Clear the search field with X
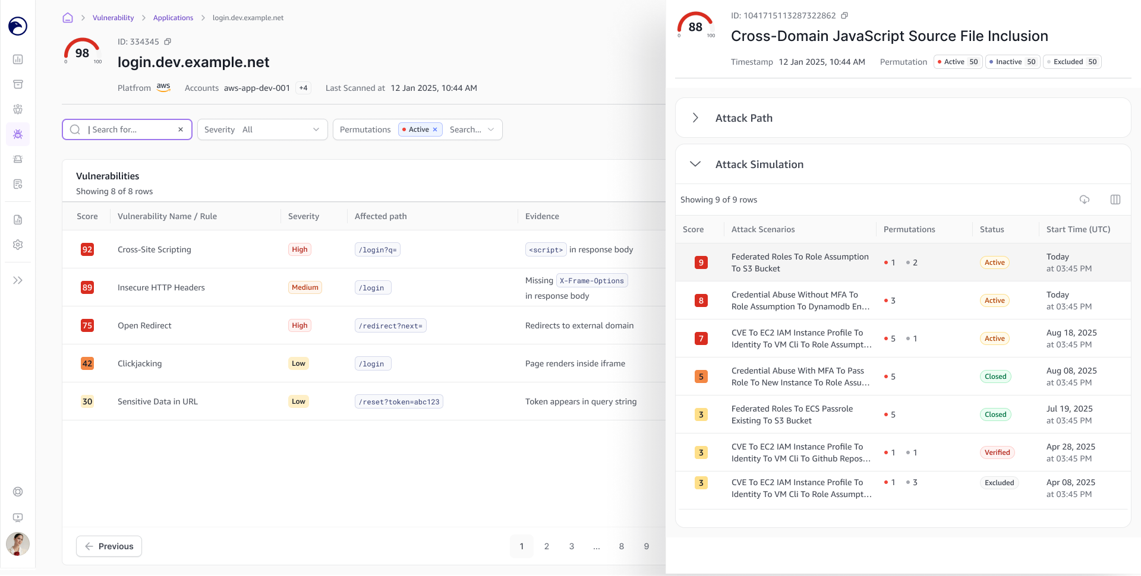The height and width of the screenshot is (576, 1141). point(181,129)
